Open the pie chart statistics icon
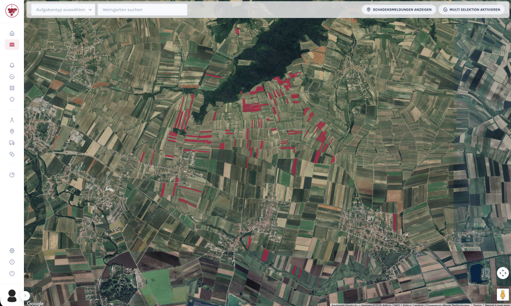 [12, 175]
